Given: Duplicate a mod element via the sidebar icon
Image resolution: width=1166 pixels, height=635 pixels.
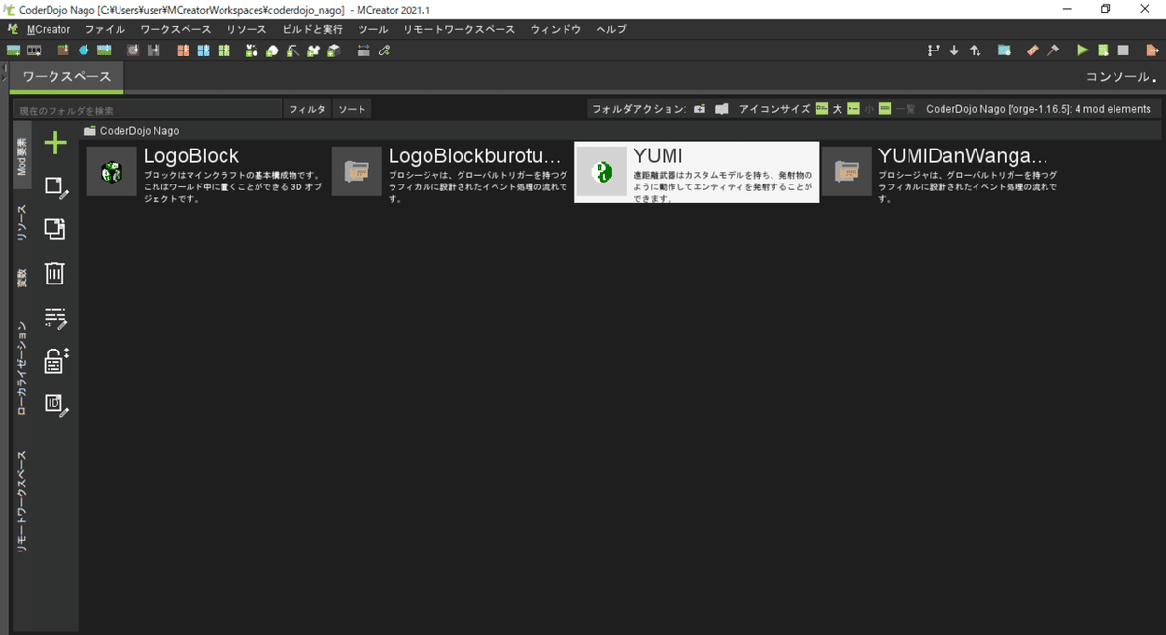Looking at the screenshot, I should pos(54,229).
